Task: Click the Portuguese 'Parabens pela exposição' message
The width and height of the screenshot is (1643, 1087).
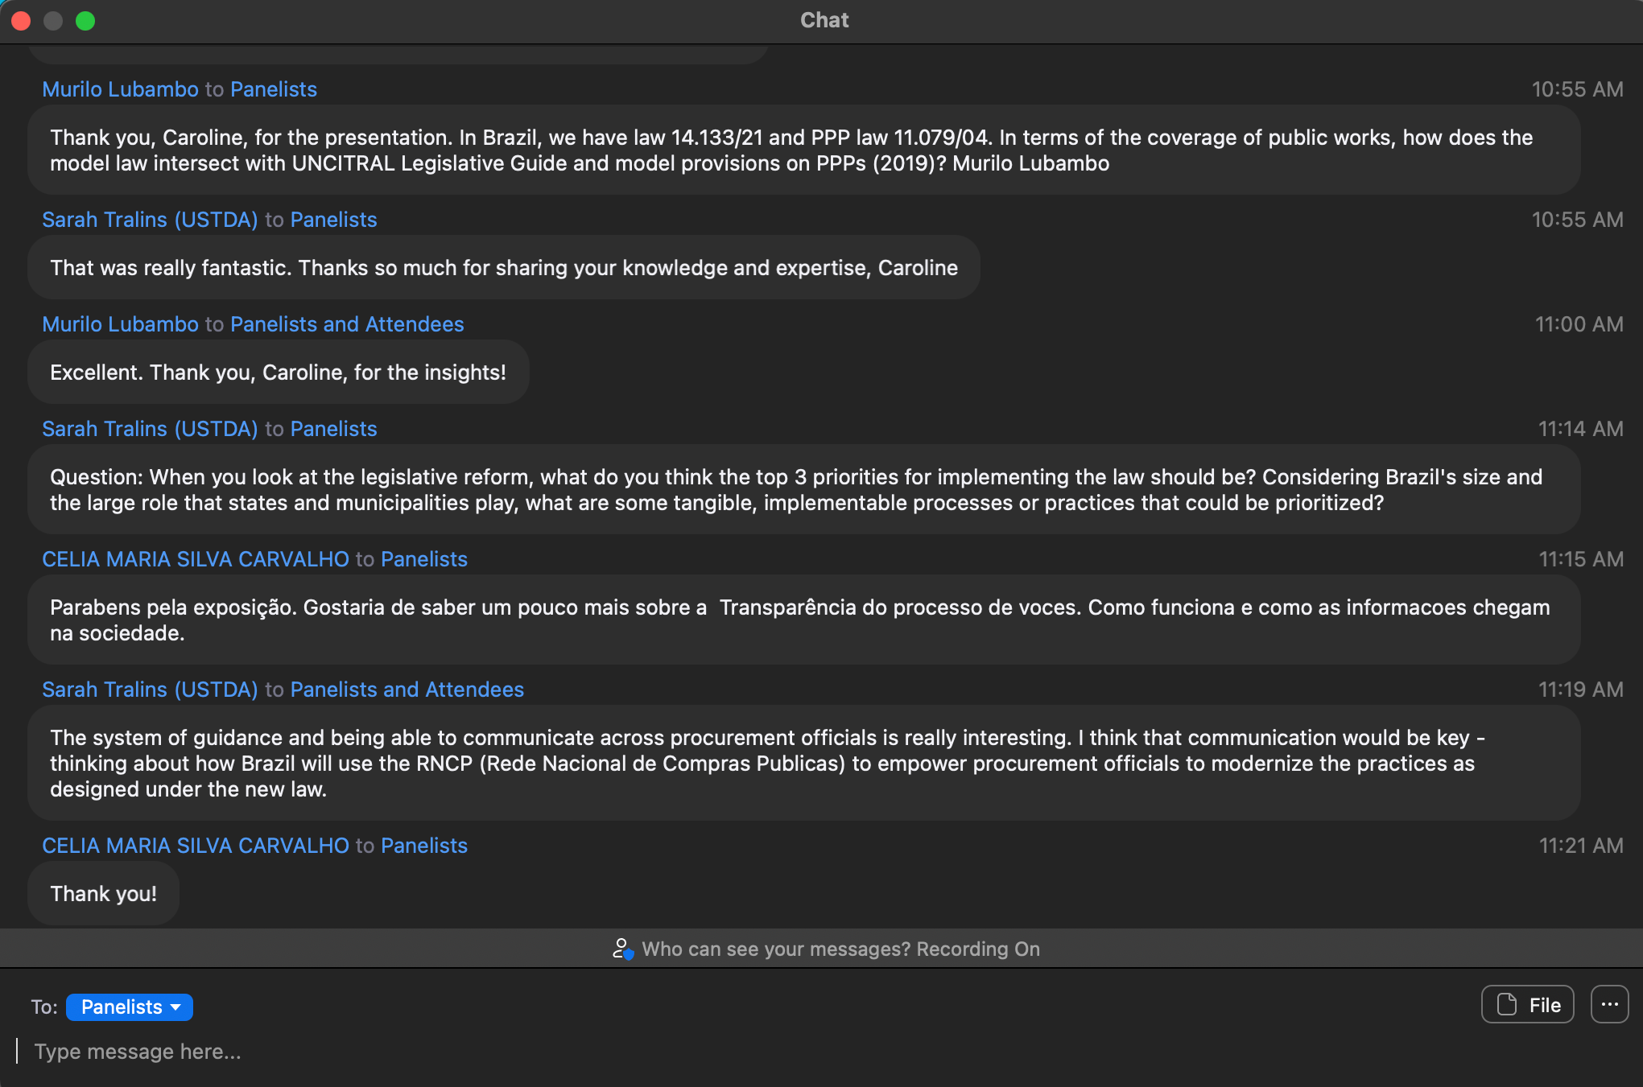Action: point(799,620)
